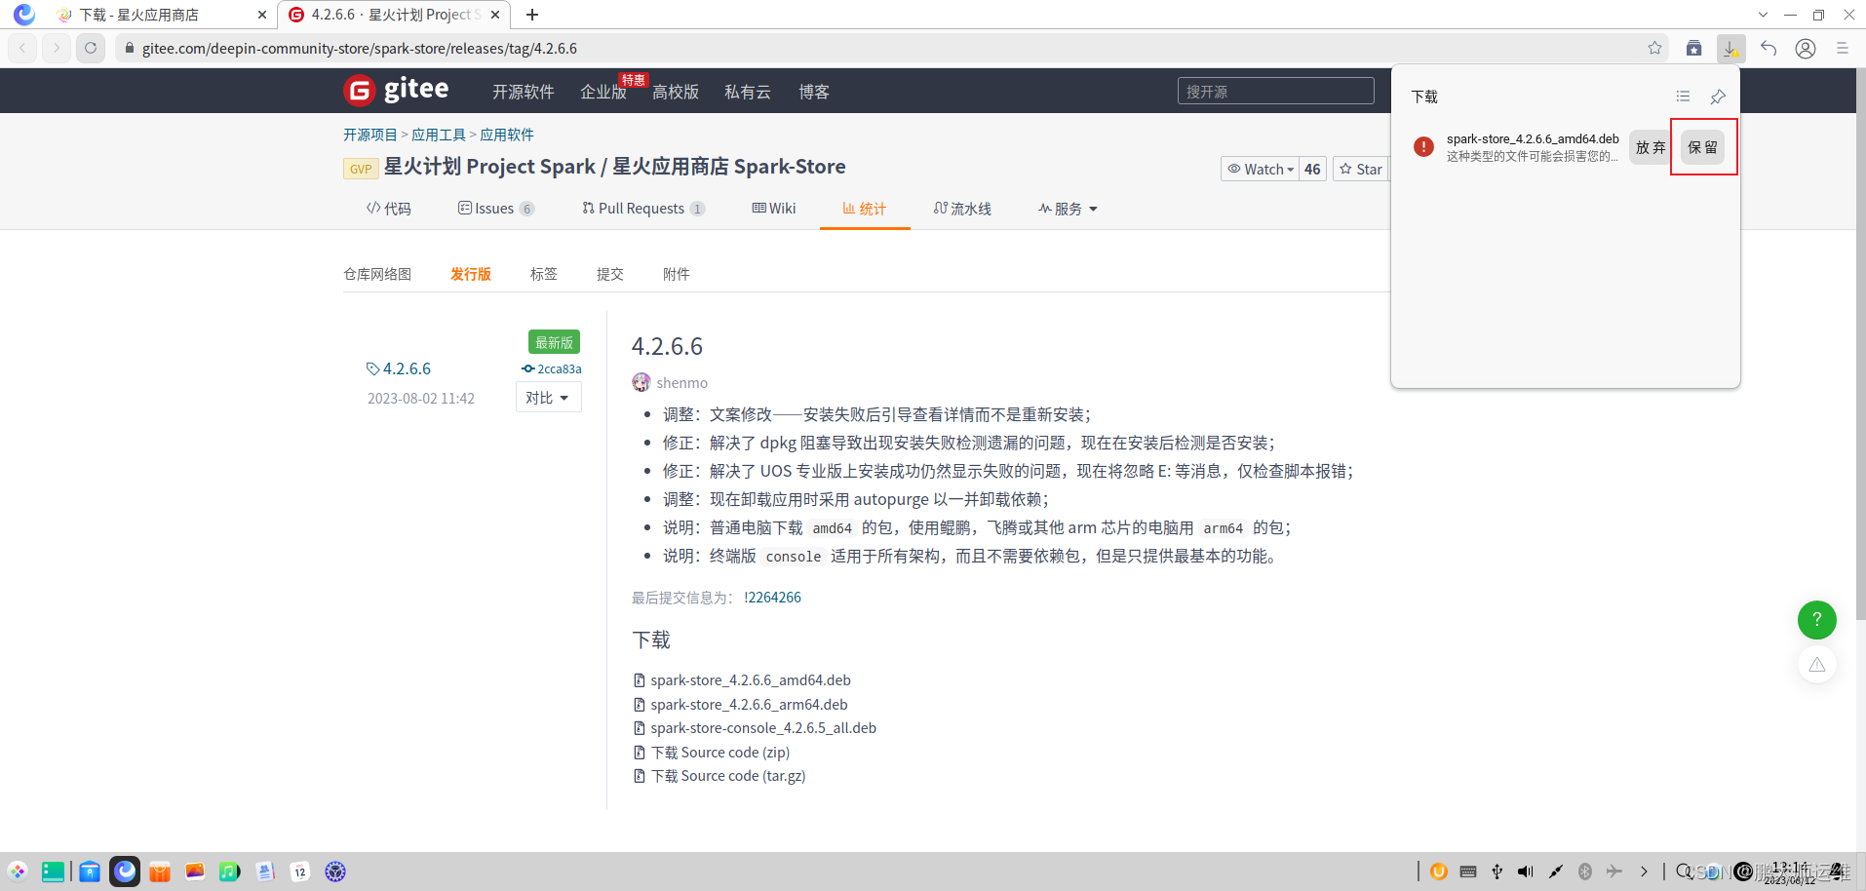
Task: Bookmark this page with the star icon
Action: click(1654, 48)
